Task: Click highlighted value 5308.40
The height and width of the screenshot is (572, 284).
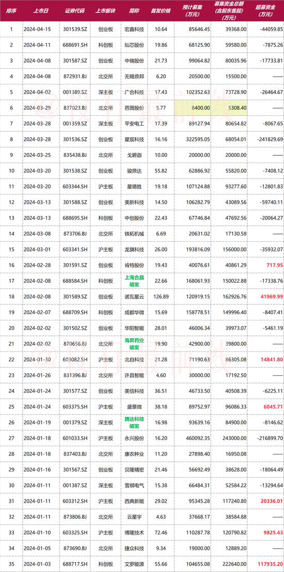Action: point(236,108)
